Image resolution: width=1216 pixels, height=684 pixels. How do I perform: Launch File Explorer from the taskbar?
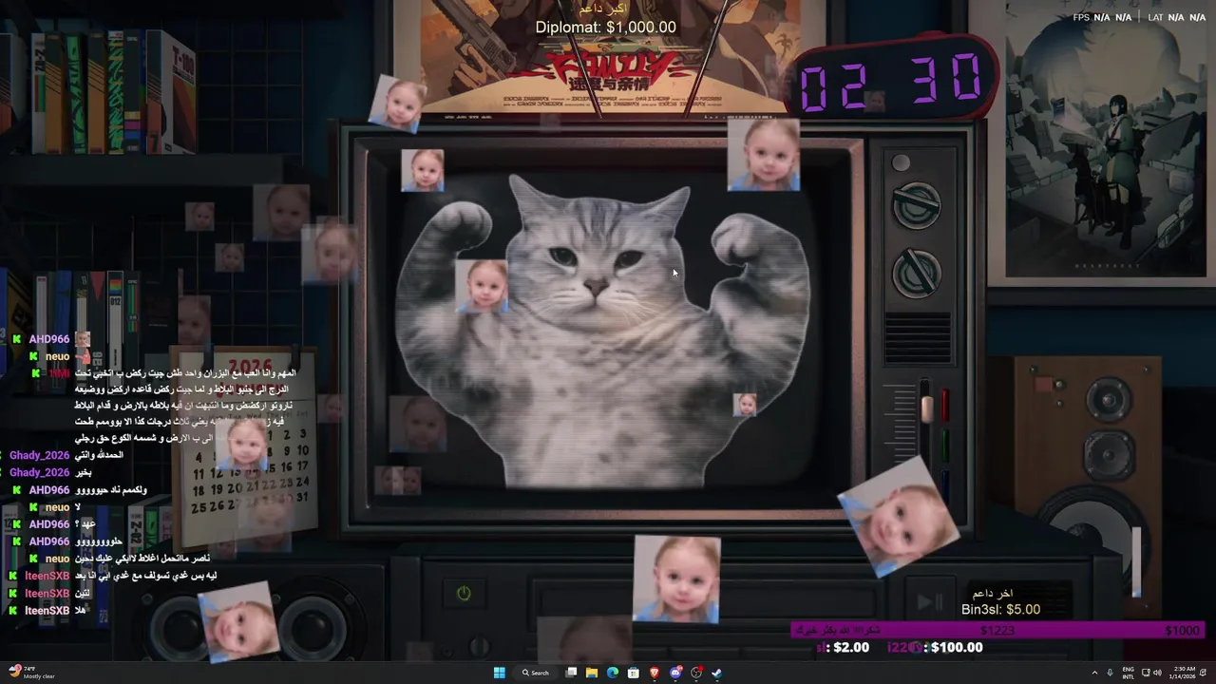(x=592, y=673)
